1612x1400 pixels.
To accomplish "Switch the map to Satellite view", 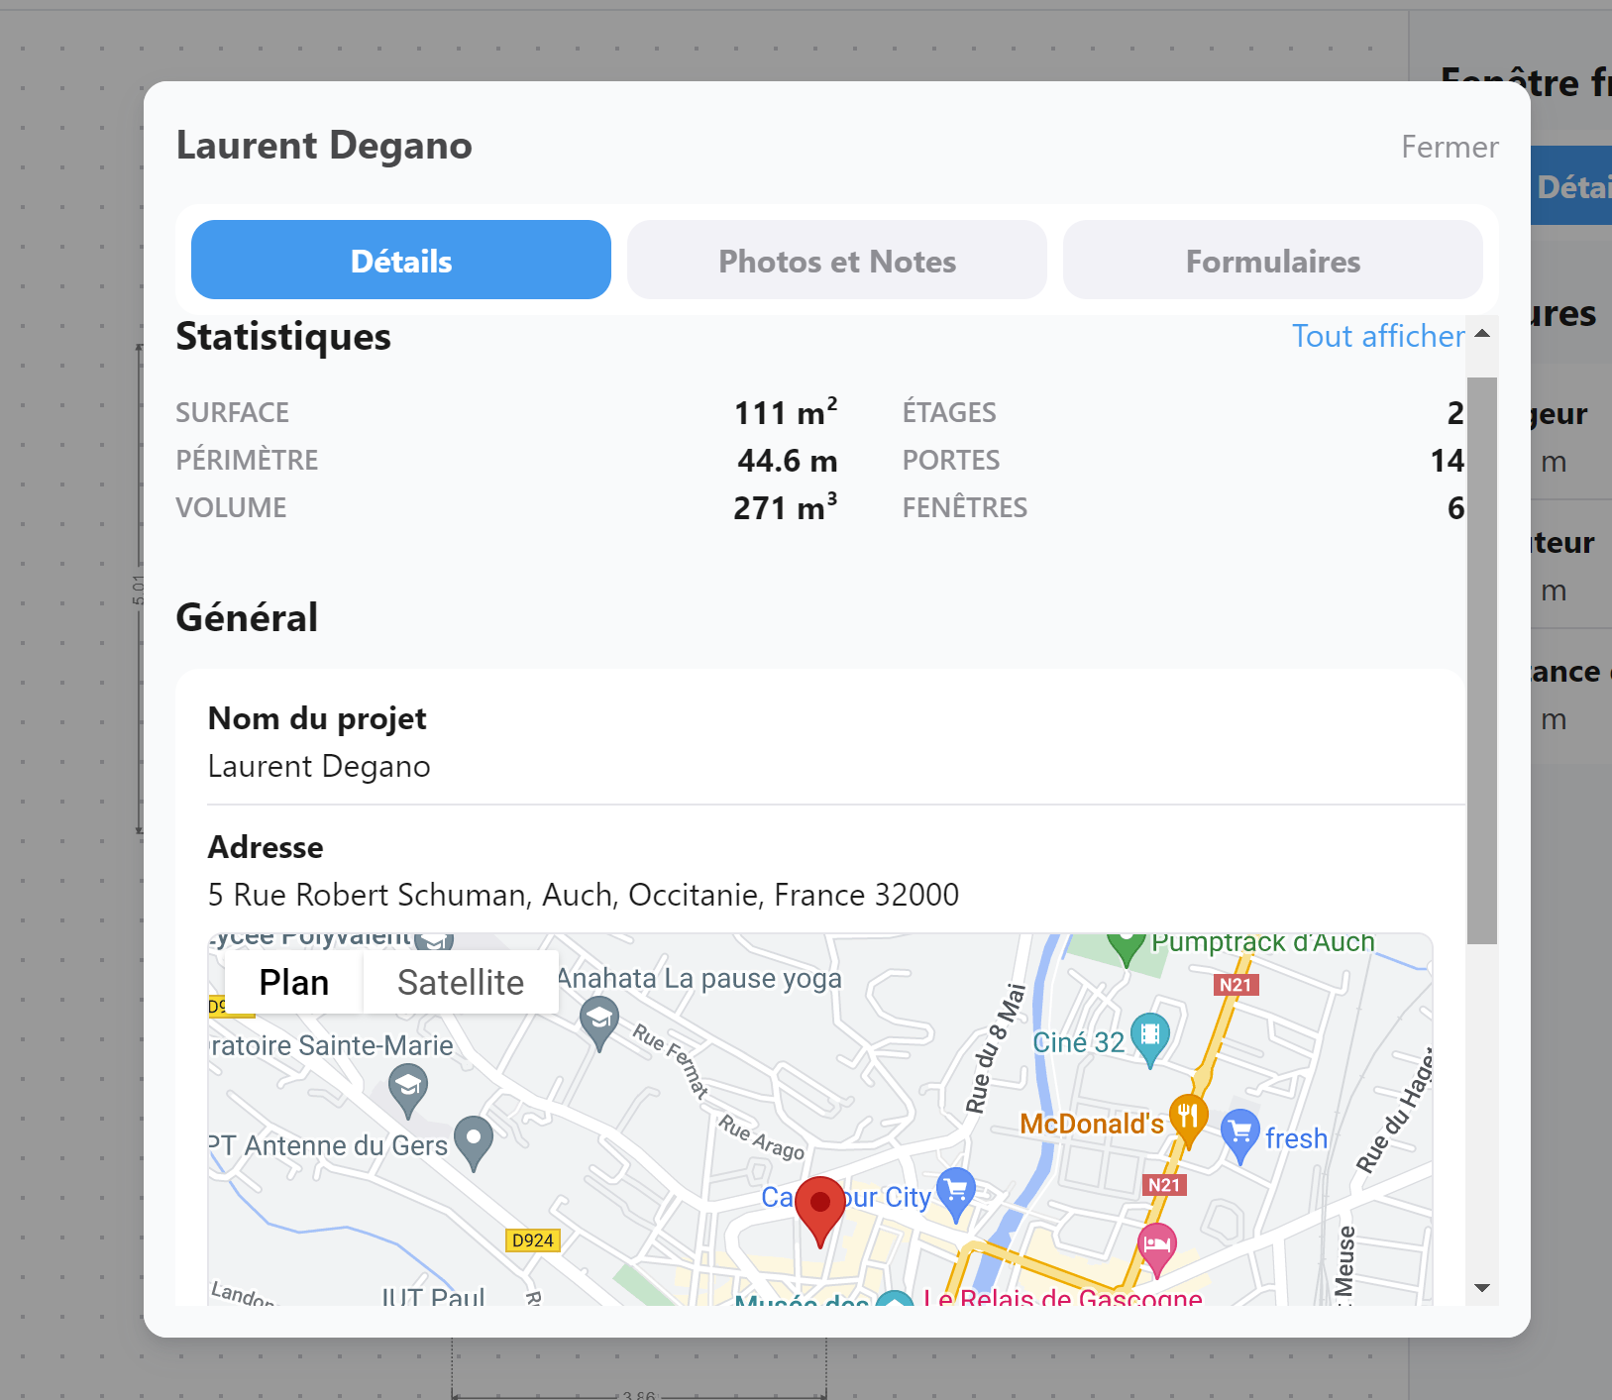I will [461, 982].
